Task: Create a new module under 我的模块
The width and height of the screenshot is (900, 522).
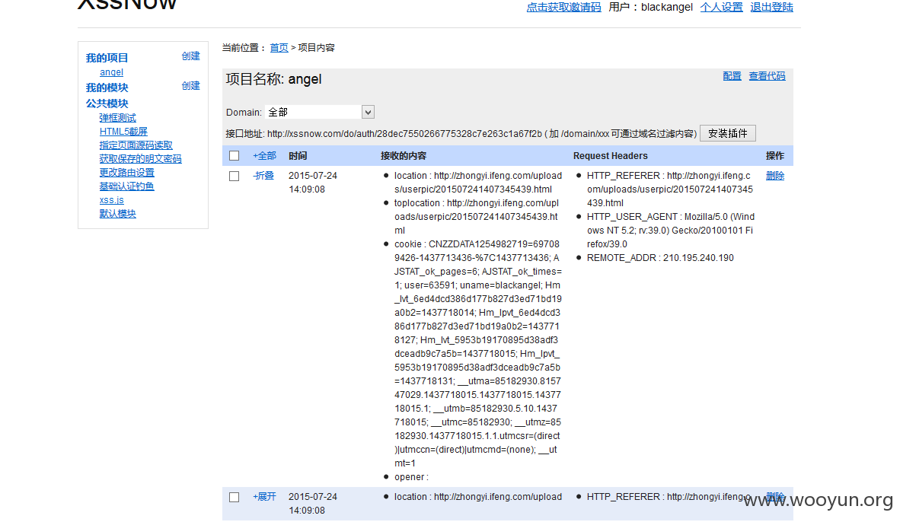Action: [x=190, y=86]
